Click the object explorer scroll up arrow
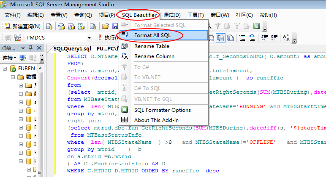Image resolution: width=326 pixels, height=177 pixels. pyautogui.click(x=41, y=68)
